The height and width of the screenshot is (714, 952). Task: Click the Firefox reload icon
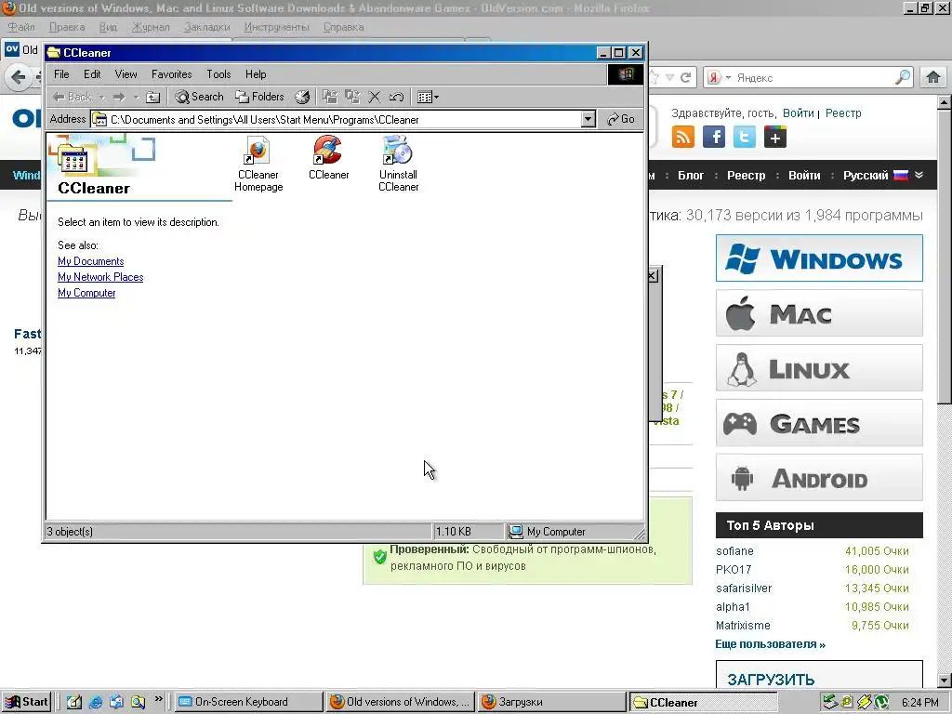685,77
